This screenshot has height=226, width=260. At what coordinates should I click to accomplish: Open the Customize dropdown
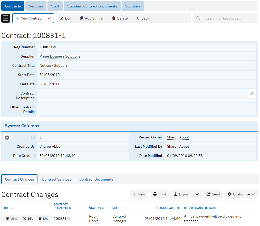(241, 194)
